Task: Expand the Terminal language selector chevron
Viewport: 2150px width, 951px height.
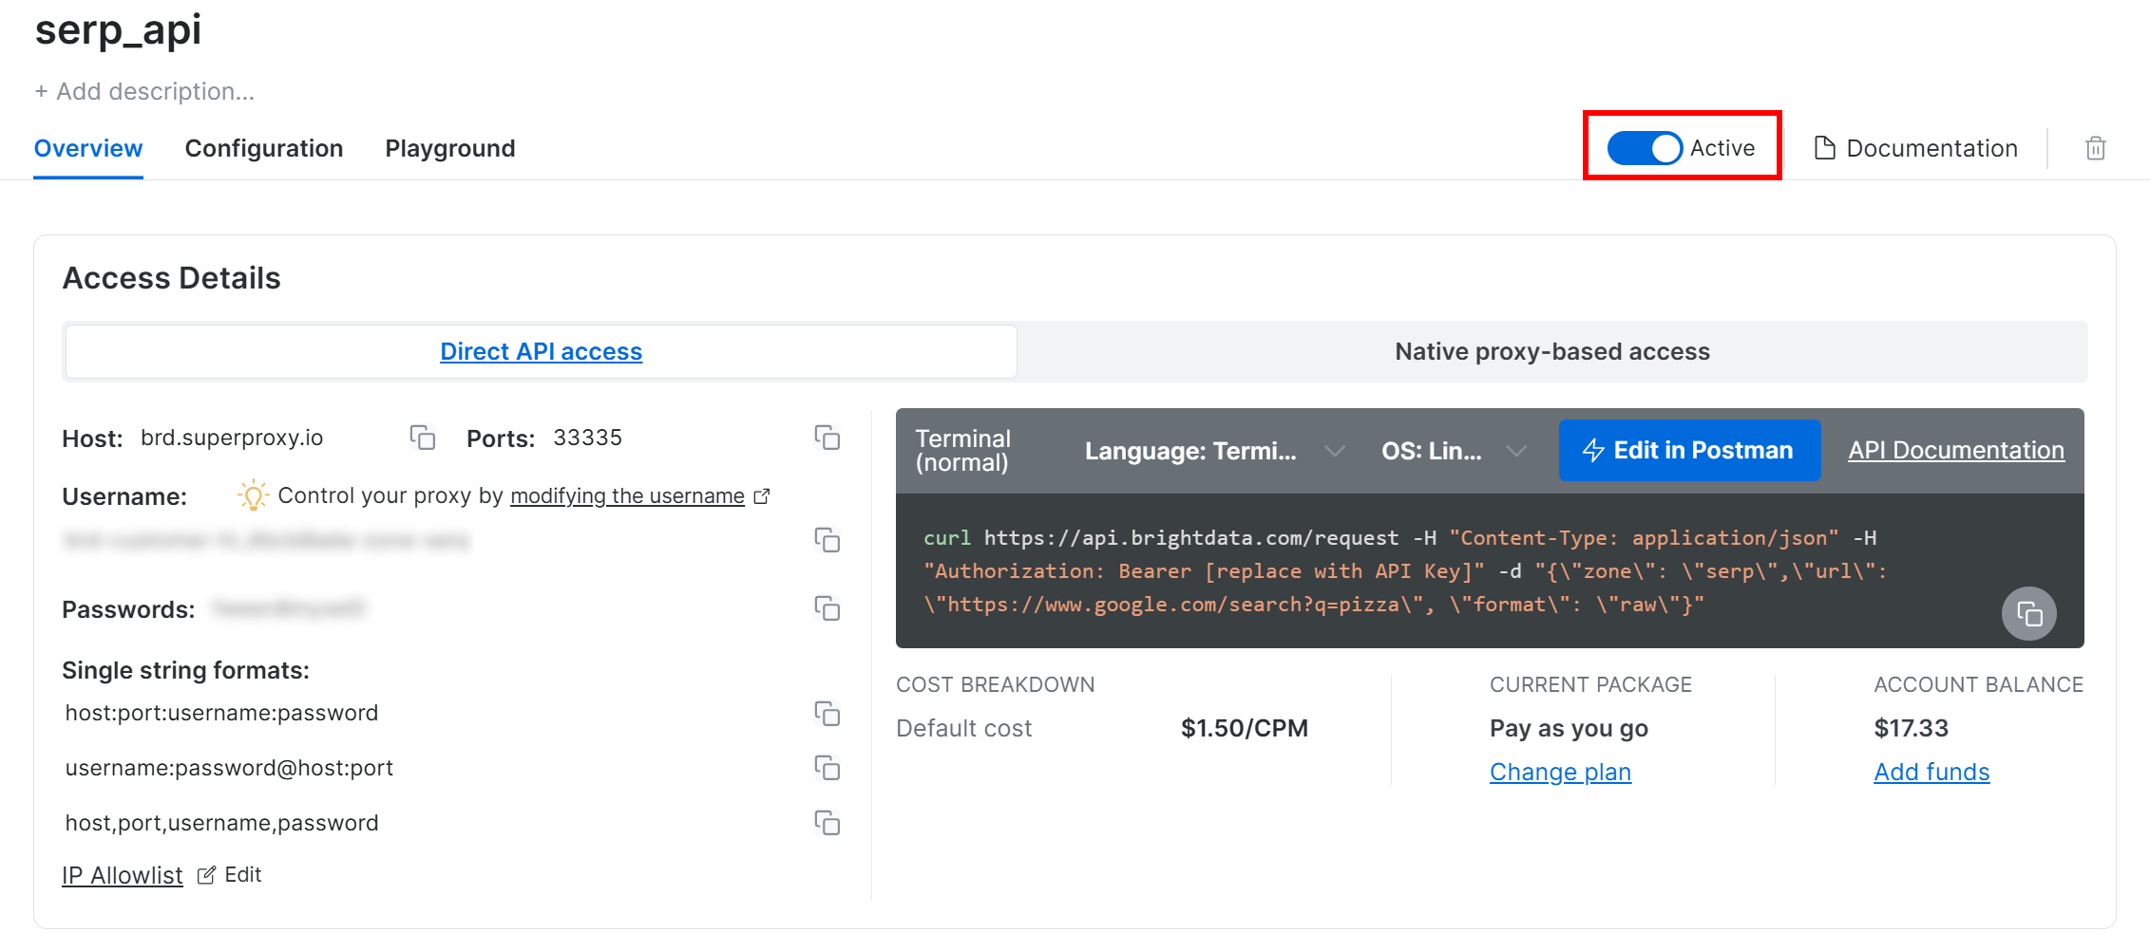Action: click(1336, 452)
